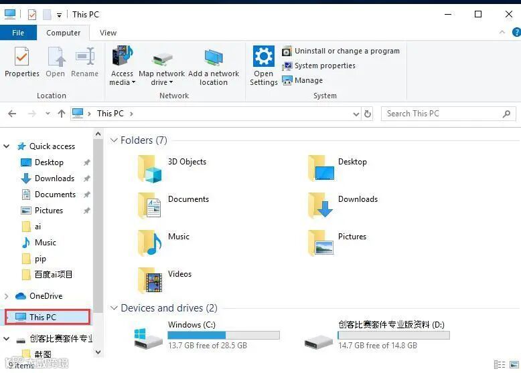This screenshot has width=521, height=373.
Task: Click Manage in System group
Action: [x=303, y=80]
